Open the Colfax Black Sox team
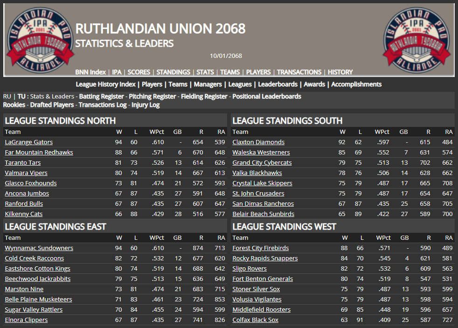The image size is (458, 328). tap(255, 320)
